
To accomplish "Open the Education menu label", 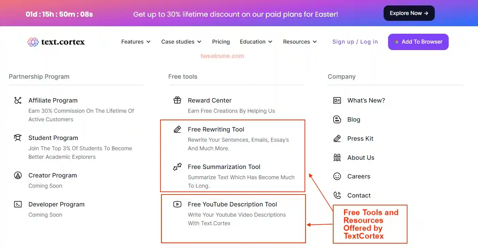I will (252, 42).
